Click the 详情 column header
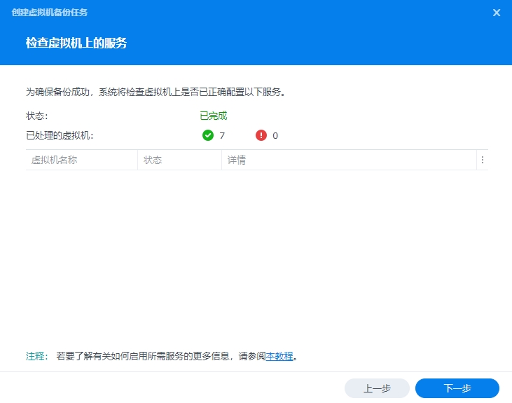The image size is (512, 403). click(236, 160)
